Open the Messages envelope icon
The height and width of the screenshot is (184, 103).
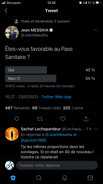90,178
